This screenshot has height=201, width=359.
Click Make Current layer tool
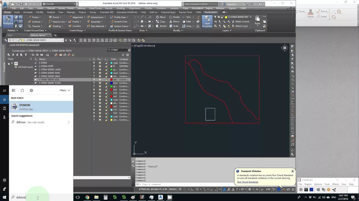point(240,21)
